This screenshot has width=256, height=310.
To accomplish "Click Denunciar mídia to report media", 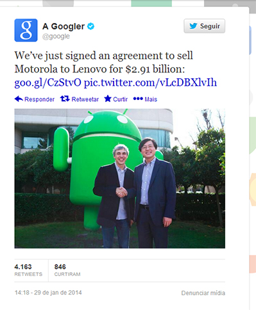I will pyautogui.click(x=203, y=293).
